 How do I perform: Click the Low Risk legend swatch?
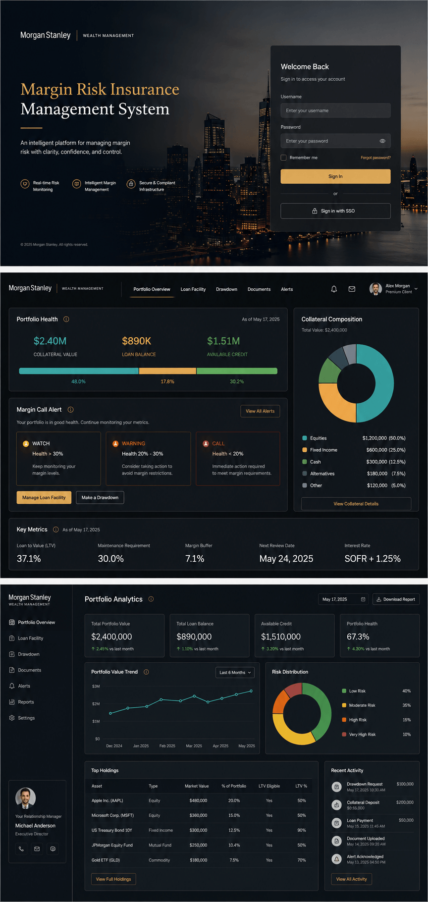pos(344,691)
